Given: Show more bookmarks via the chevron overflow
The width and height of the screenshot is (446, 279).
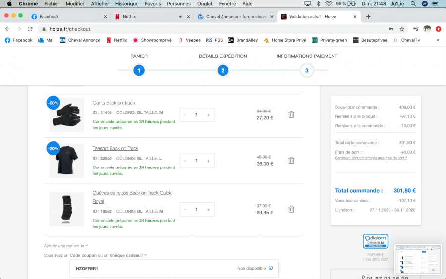Looking at the screenshot, I should click(x=438, y=40).
